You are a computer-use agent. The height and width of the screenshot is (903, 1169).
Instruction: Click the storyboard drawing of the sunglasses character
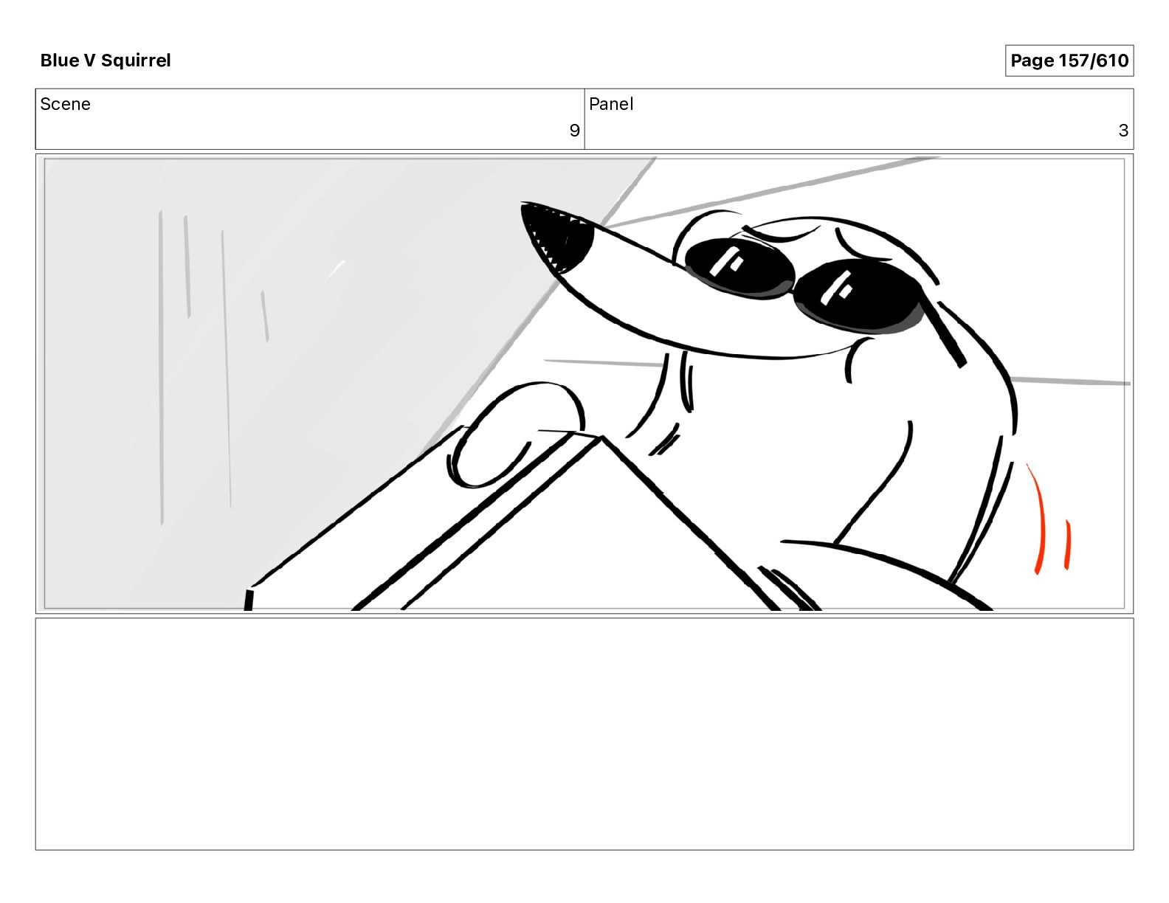(584, 384)
